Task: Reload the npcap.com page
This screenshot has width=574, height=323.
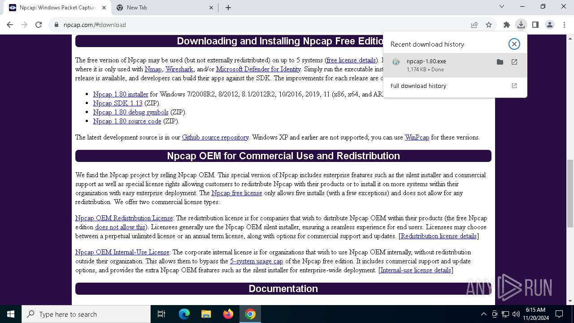Action: click(39, 25)
